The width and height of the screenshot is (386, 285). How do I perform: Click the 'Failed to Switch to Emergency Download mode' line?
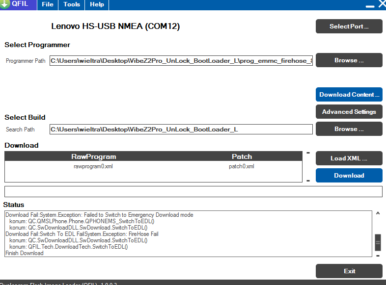click(x=99, y=215)
